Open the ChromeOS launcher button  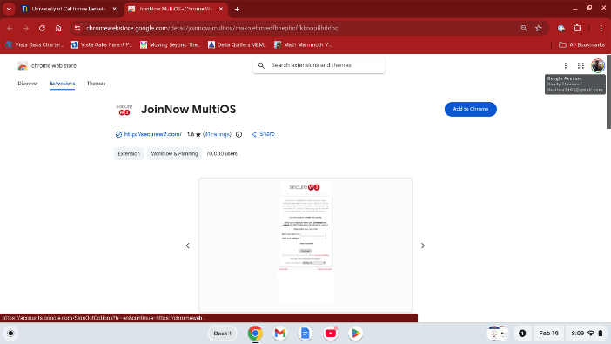coord(11,334)
